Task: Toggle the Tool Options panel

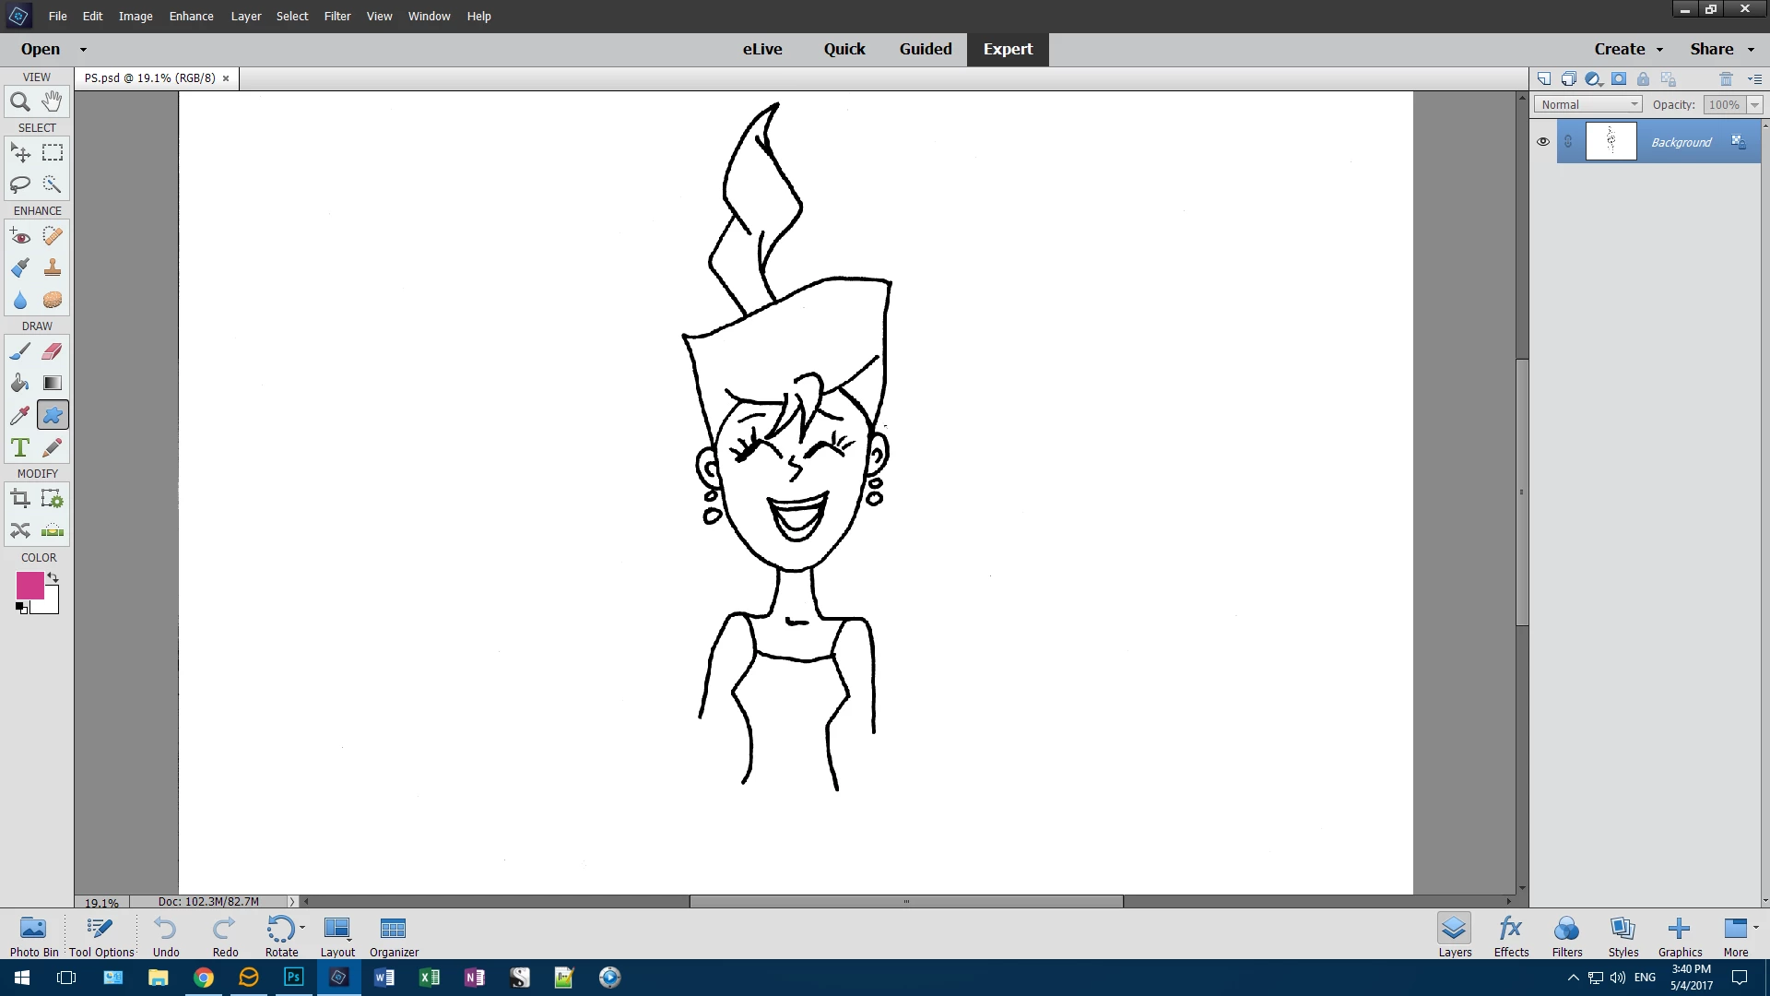Action: point(100,935)
